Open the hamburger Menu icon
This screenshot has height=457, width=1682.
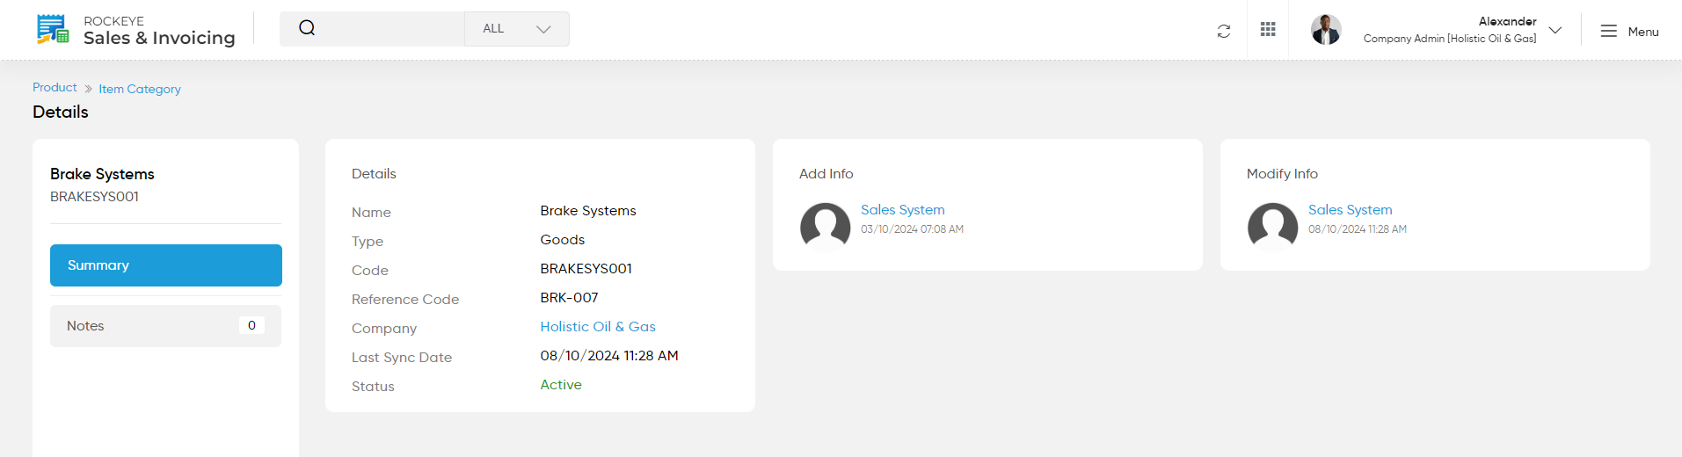(1609, 31)
